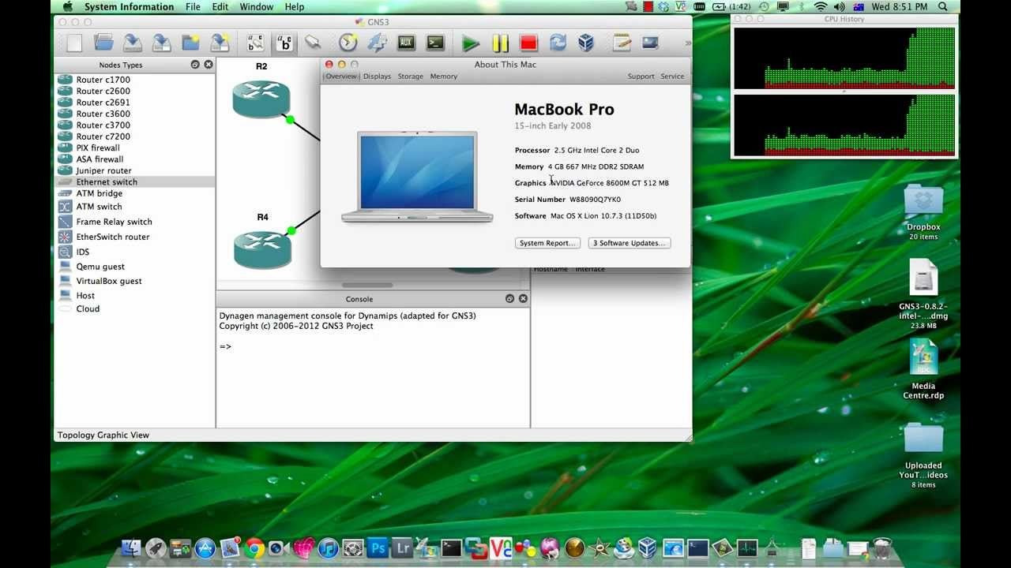The height and width of the screenshot is (568, 1011).
Task: Stop all devices with red stop button
Action: click(528, 43)
